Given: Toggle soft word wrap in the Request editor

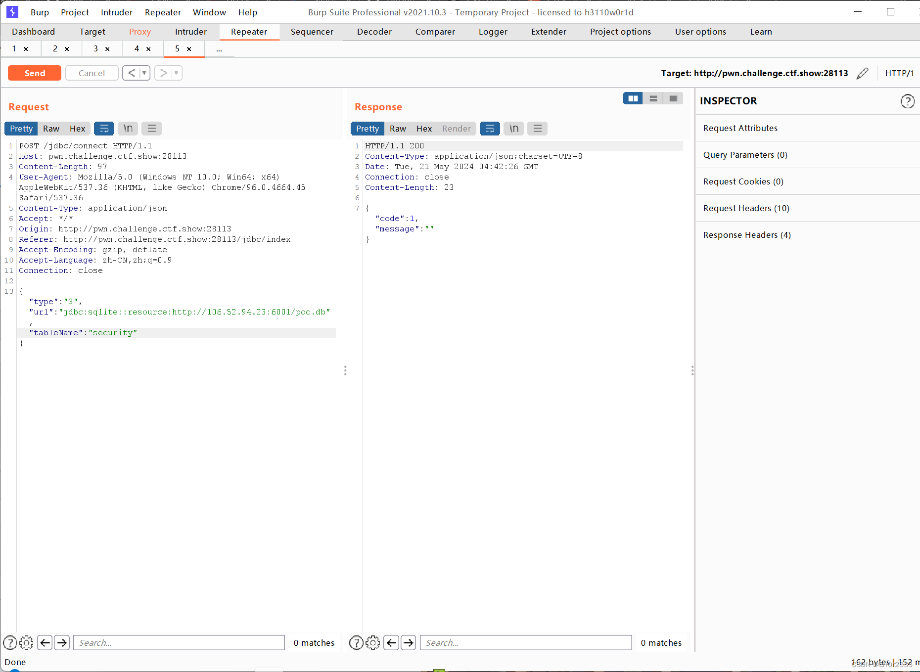Looking at the screenshot, I should (104, 129).
